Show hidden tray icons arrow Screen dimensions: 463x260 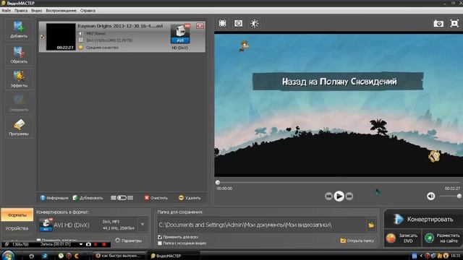[x=421, y=256]
